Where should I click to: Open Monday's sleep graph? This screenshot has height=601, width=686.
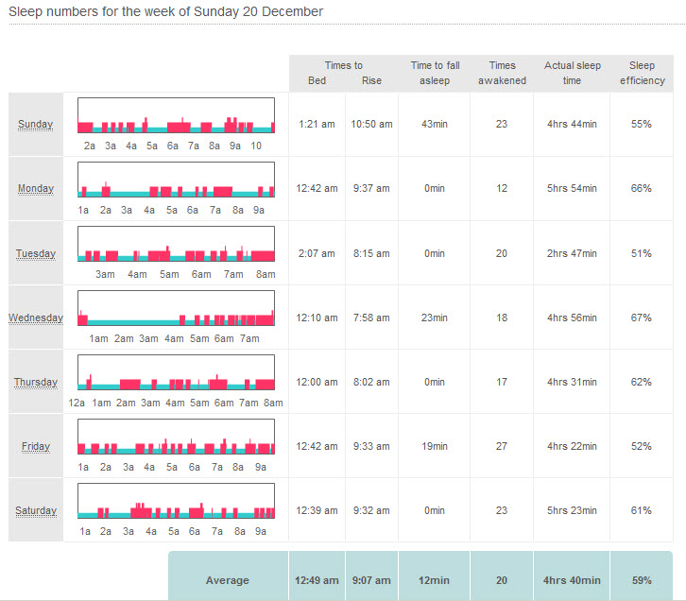click(x=176, y=180)
